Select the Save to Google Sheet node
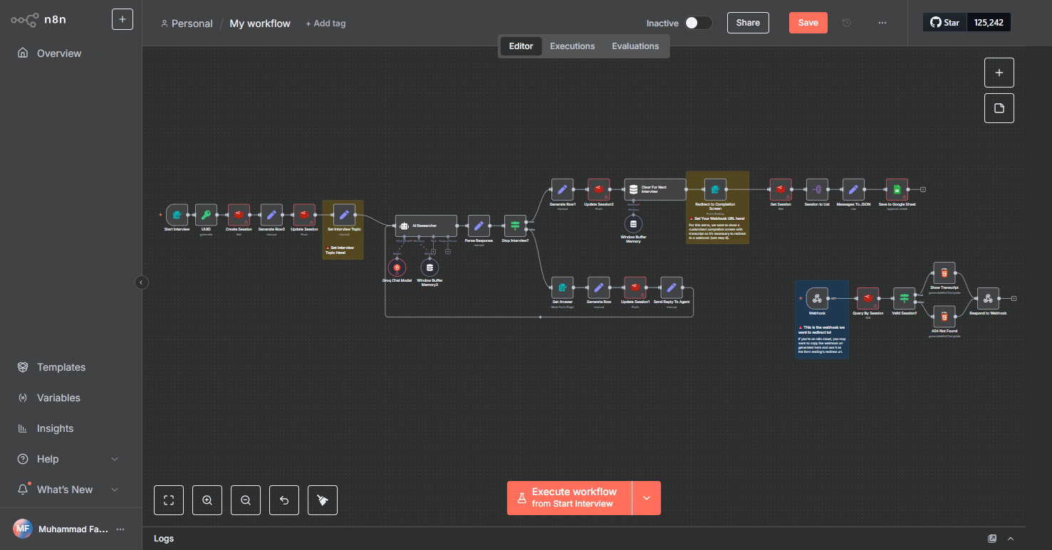 897,189
